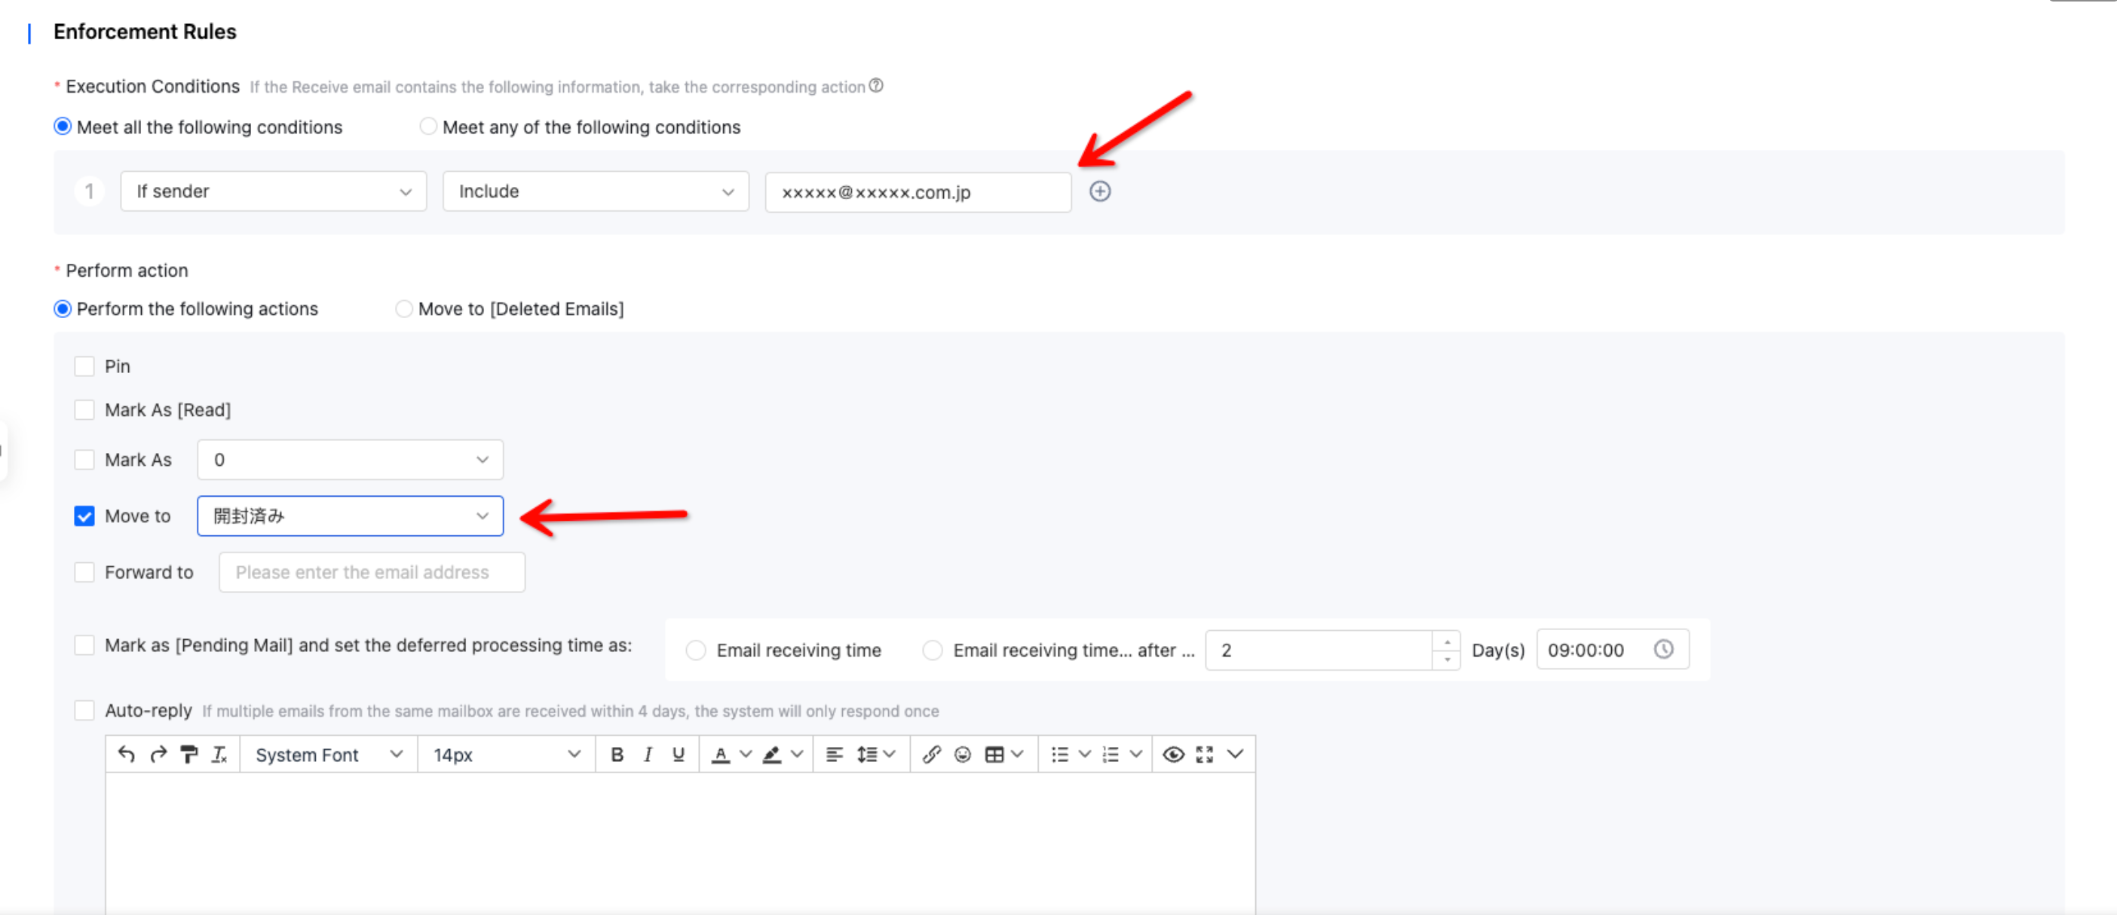
Task: Preview the auto-reply with eye icon
Action: (1174, 754)
